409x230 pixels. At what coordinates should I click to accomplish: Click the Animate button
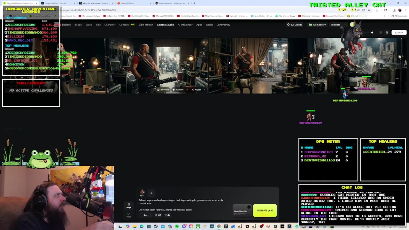tap(178, 90)
